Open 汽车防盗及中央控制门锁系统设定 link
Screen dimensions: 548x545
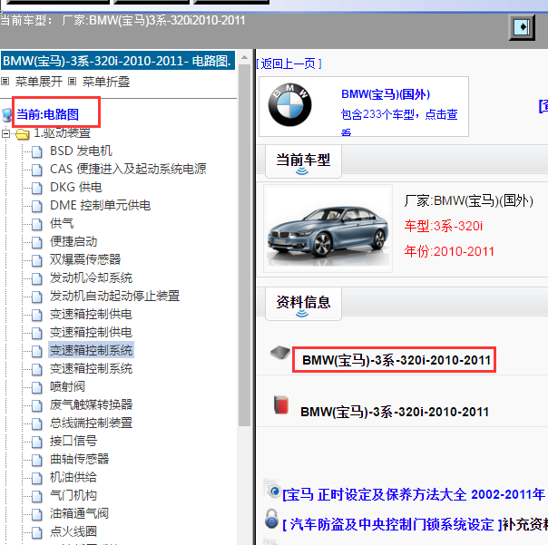pos(392,524)
